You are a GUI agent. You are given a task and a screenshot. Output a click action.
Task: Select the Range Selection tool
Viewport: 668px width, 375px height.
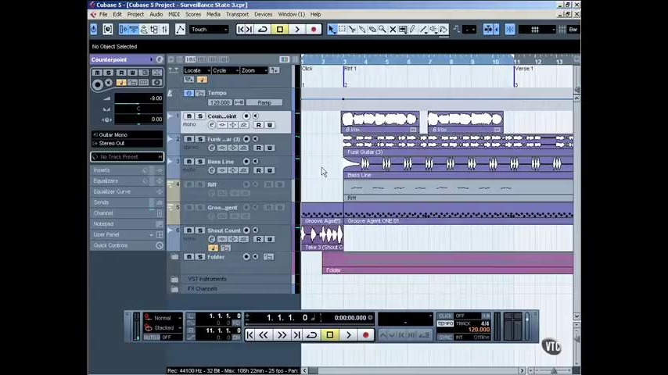342,30
